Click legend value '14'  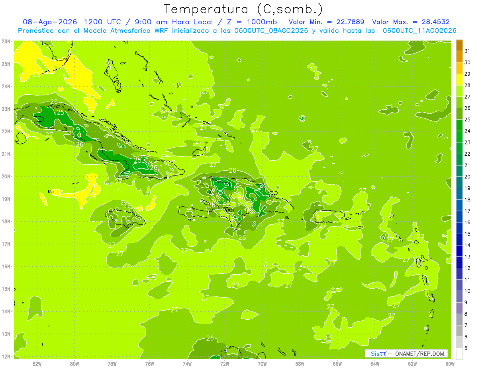[467, 245]
